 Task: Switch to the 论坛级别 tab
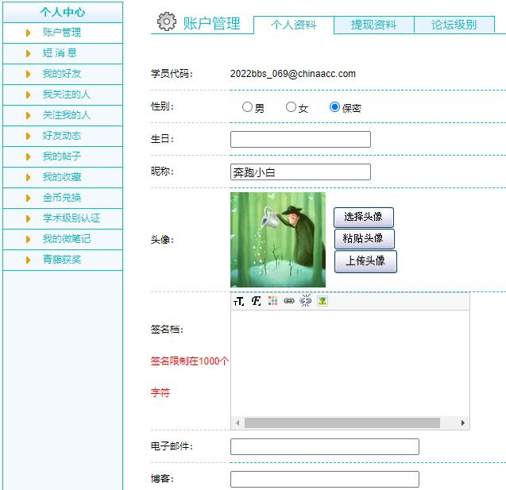(454, 25)
